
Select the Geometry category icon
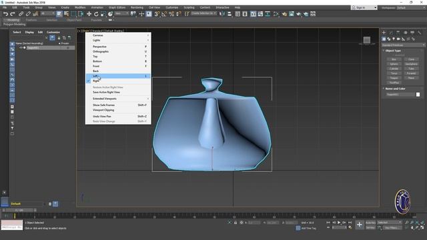tap(384, 39)
